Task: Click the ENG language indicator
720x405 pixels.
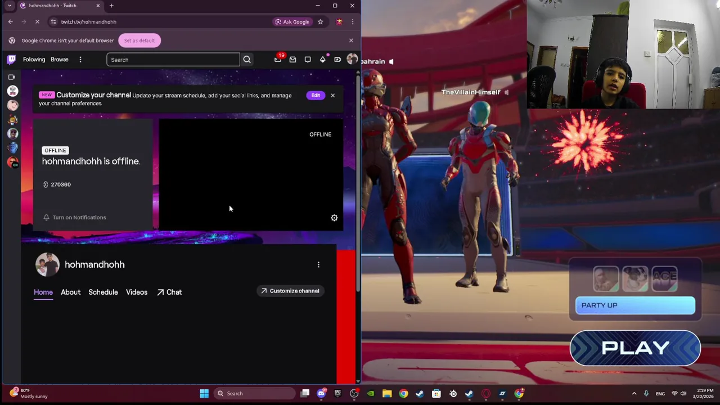Action: click(660, 393)
